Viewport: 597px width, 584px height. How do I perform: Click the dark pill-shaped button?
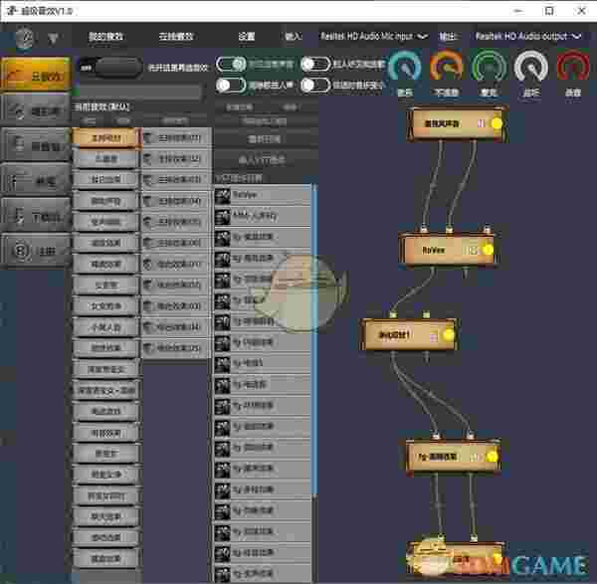pyautogui.click(x=118, y=68)
